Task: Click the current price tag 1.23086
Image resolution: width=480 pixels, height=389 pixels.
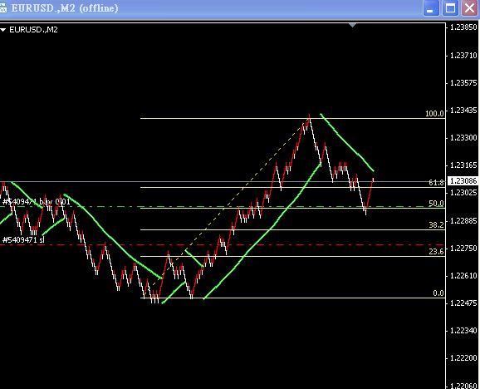Action: coord(463,181)
